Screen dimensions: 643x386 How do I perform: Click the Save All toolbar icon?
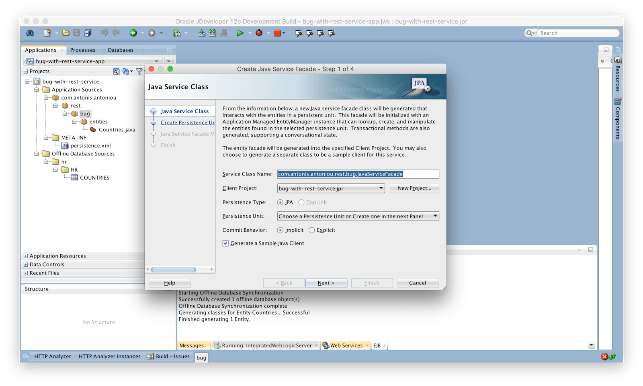click(88, 33)
